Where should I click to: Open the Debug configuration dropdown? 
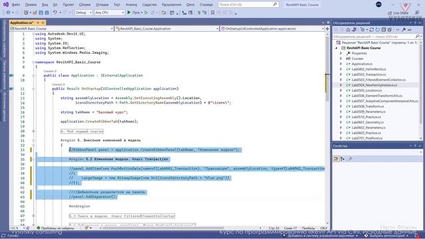[x=84, y=13]
